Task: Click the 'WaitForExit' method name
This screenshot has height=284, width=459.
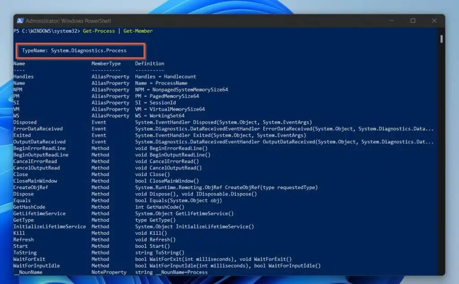Action: [x=29, y=259]
